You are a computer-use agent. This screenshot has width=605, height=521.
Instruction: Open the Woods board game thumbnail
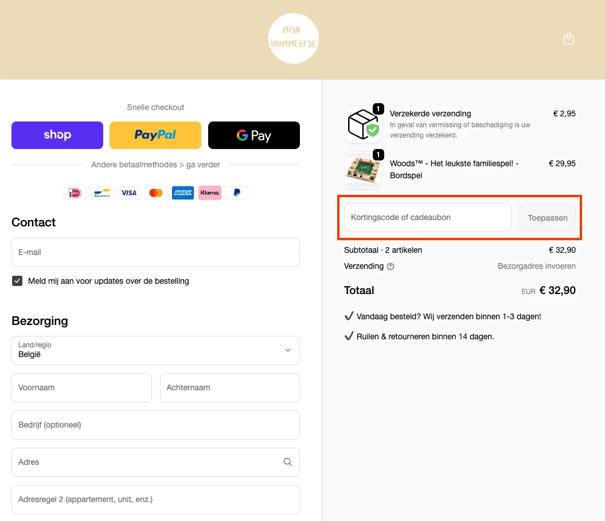click(362, 170)
